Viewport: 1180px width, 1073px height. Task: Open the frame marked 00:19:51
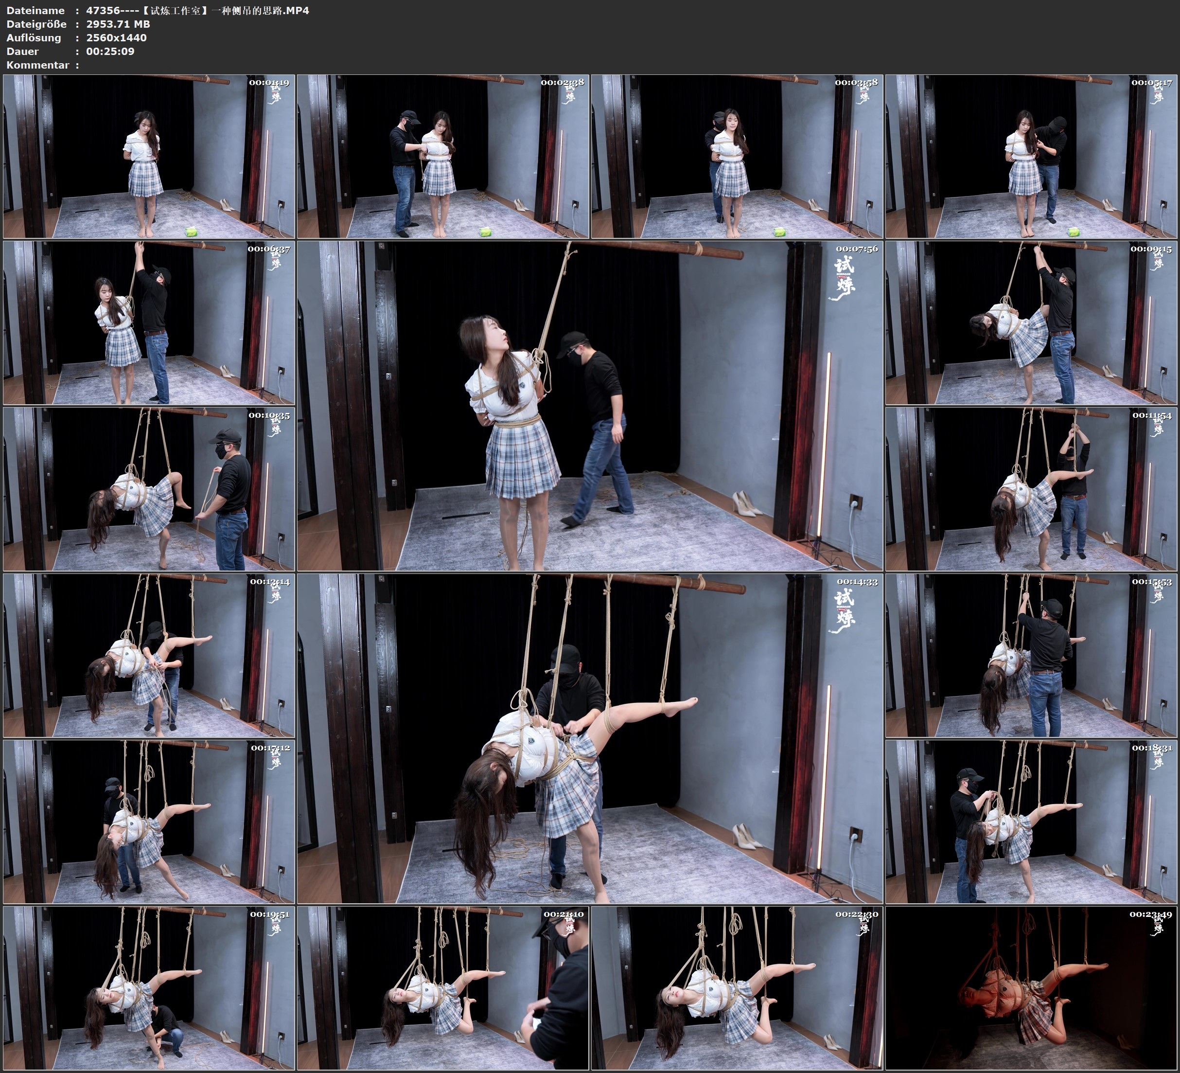pos(149,987)
